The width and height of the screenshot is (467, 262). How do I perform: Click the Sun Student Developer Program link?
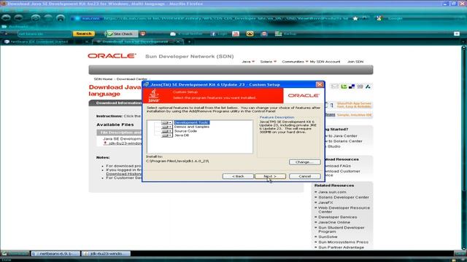tap(341, 229)
